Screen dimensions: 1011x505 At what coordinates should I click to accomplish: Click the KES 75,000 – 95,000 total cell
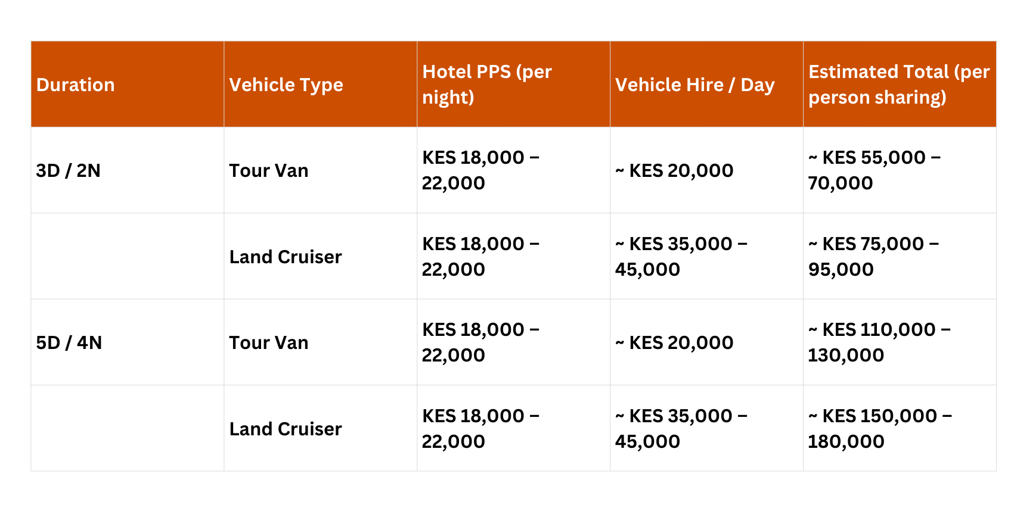pyautogui.click(x=874, y=257)
